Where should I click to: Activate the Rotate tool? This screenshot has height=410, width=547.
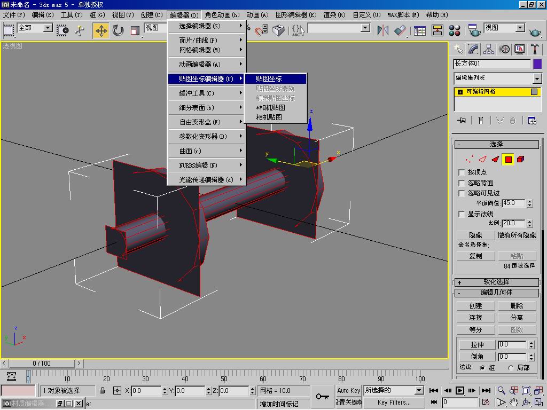point(118,30)
